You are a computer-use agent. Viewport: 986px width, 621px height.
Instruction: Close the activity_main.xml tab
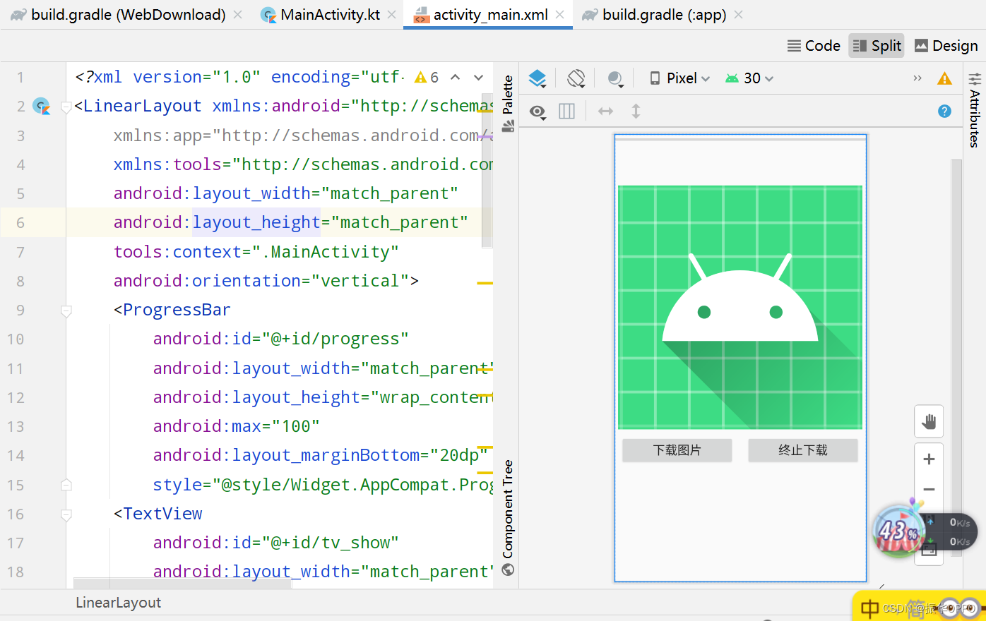559,15
